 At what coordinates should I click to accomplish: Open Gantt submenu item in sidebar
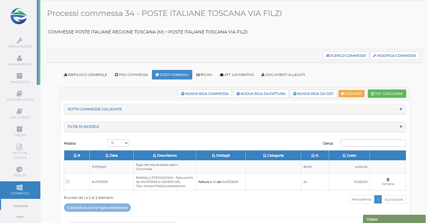pos(20,217)
